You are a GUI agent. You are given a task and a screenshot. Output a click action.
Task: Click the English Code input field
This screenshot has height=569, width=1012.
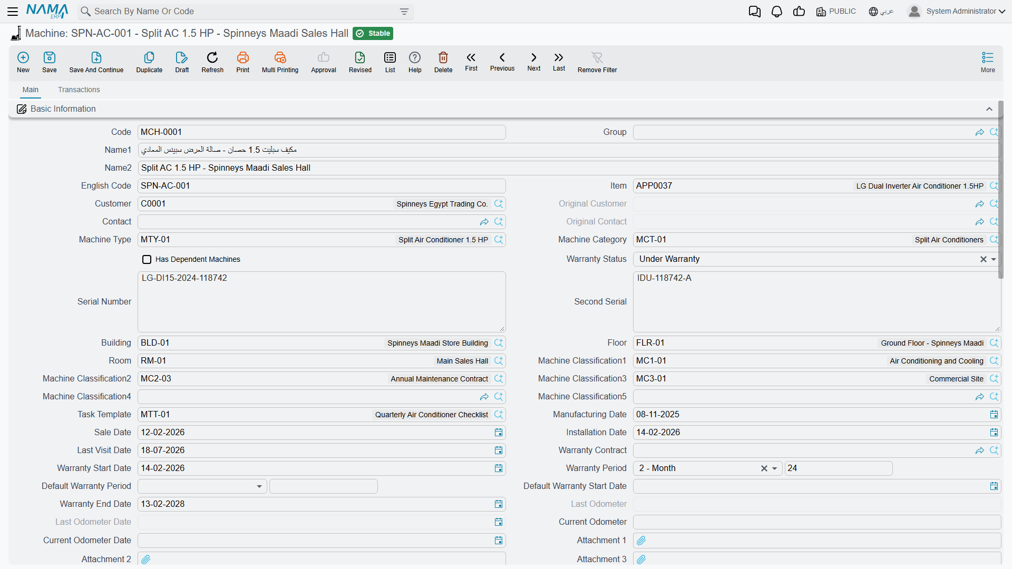pyautogui.click(x=322, y=186)
